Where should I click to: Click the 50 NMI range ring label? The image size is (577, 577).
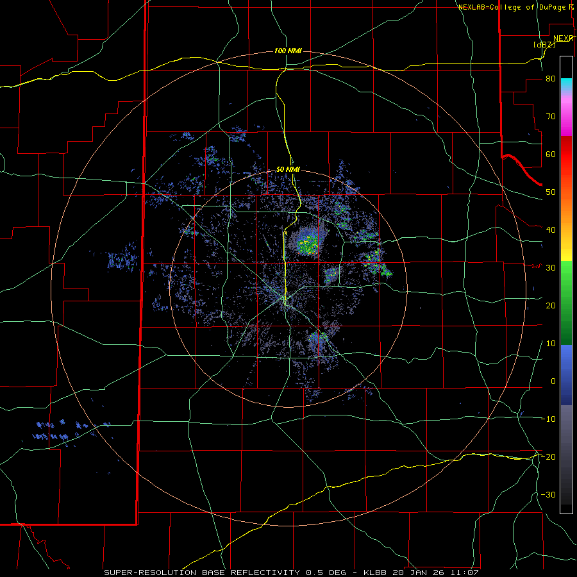point(288,170)
